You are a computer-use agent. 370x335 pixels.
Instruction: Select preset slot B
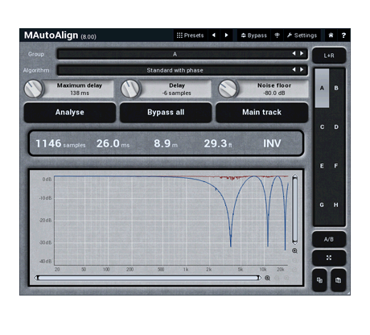pos(336,88)
